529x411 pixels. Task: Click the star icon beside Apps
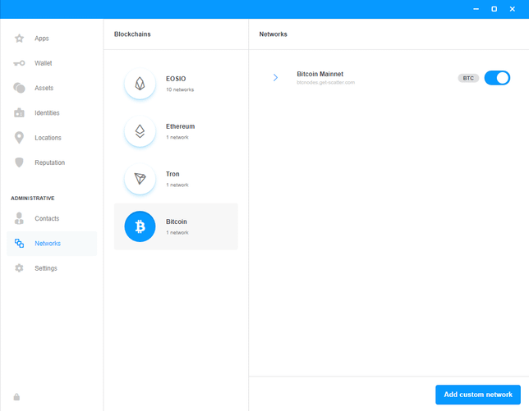pyautogui.click(x=19, y=39)
